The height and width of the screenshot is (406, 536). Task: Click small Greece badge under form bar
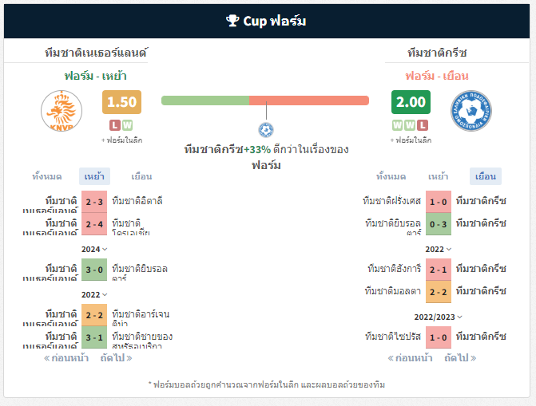(x=266, y=130)
